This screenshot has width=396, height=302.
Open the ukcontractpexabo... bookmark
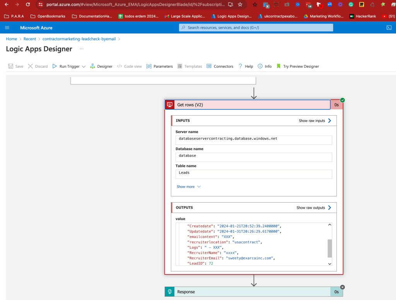278,16
